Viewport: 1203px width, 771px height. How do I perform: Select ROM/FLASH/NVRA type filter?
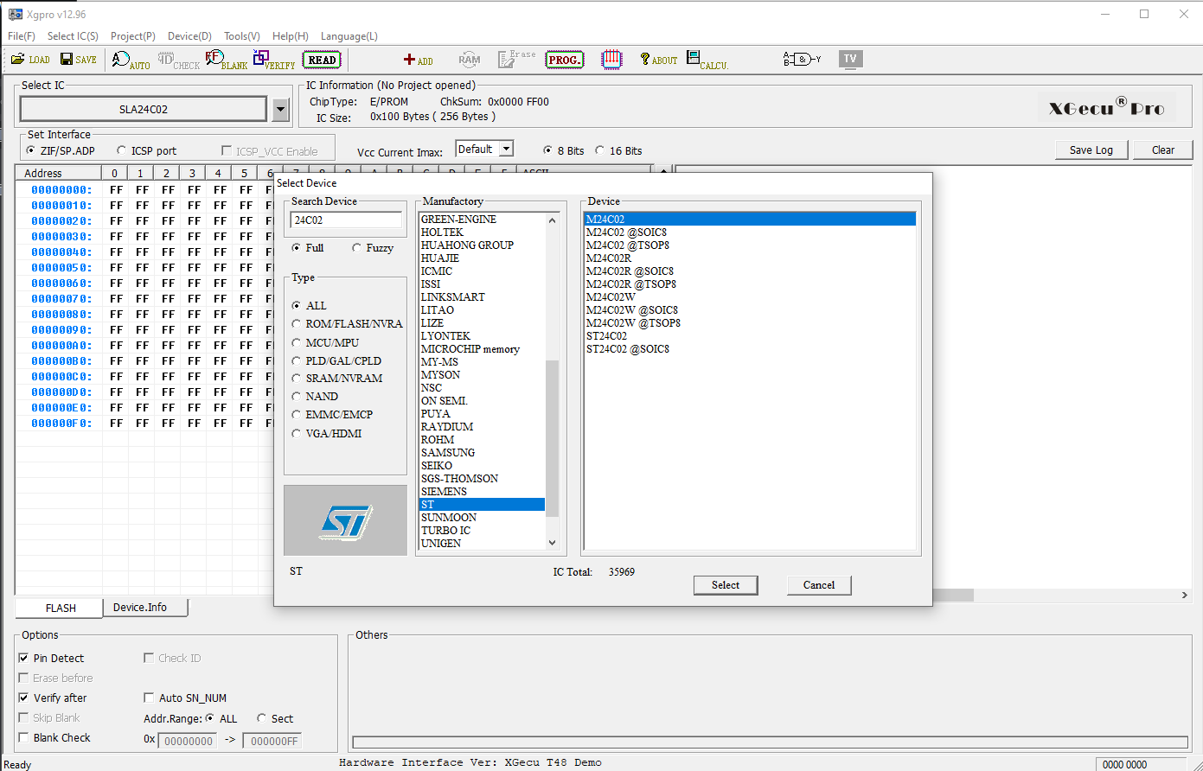click(x=347, y=323)
